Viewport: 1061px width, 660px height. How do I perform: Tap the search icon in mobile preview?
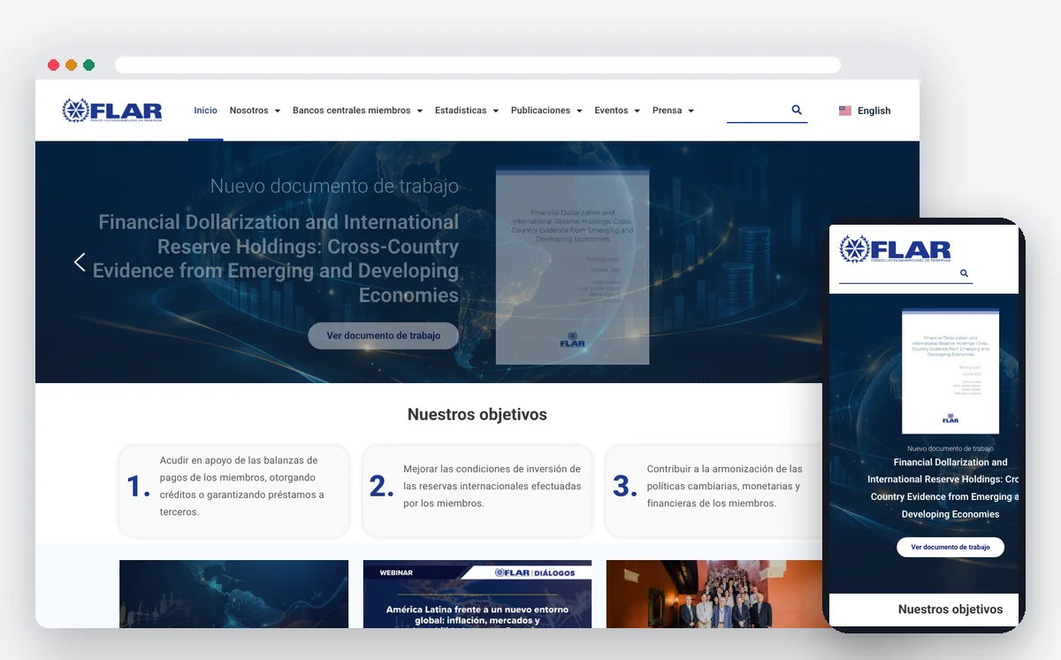coord(964,273)
